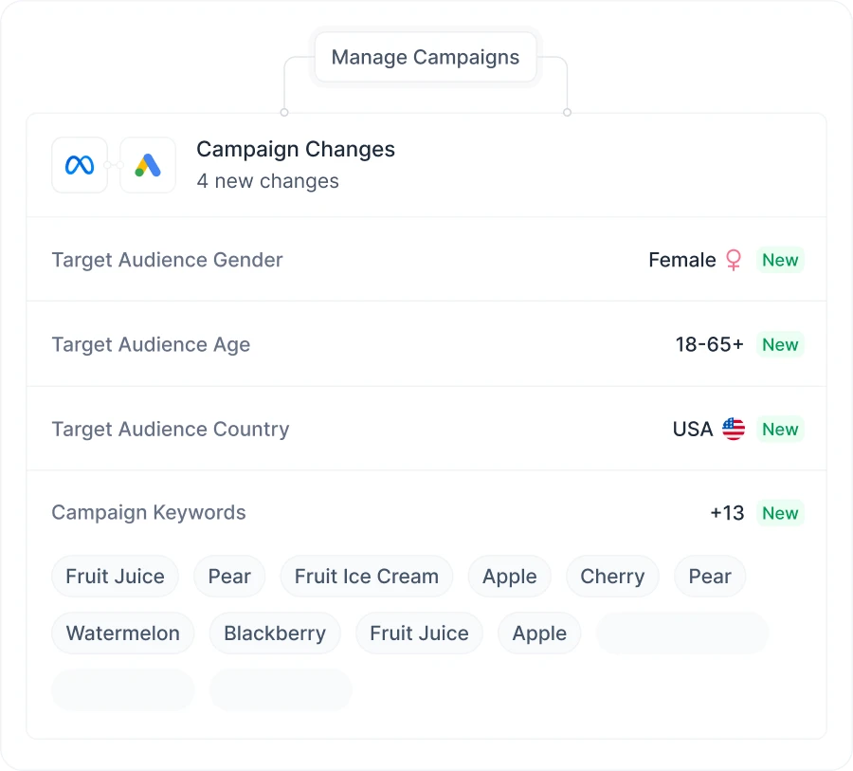Select the Target Audience Country label

[171, 429]
